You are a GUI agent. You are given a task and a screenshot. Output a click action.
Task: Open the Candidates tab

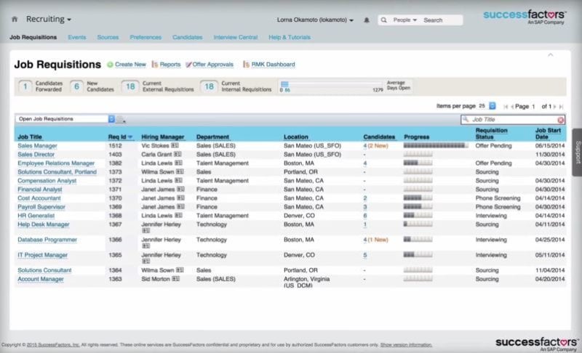pos(188,38)
